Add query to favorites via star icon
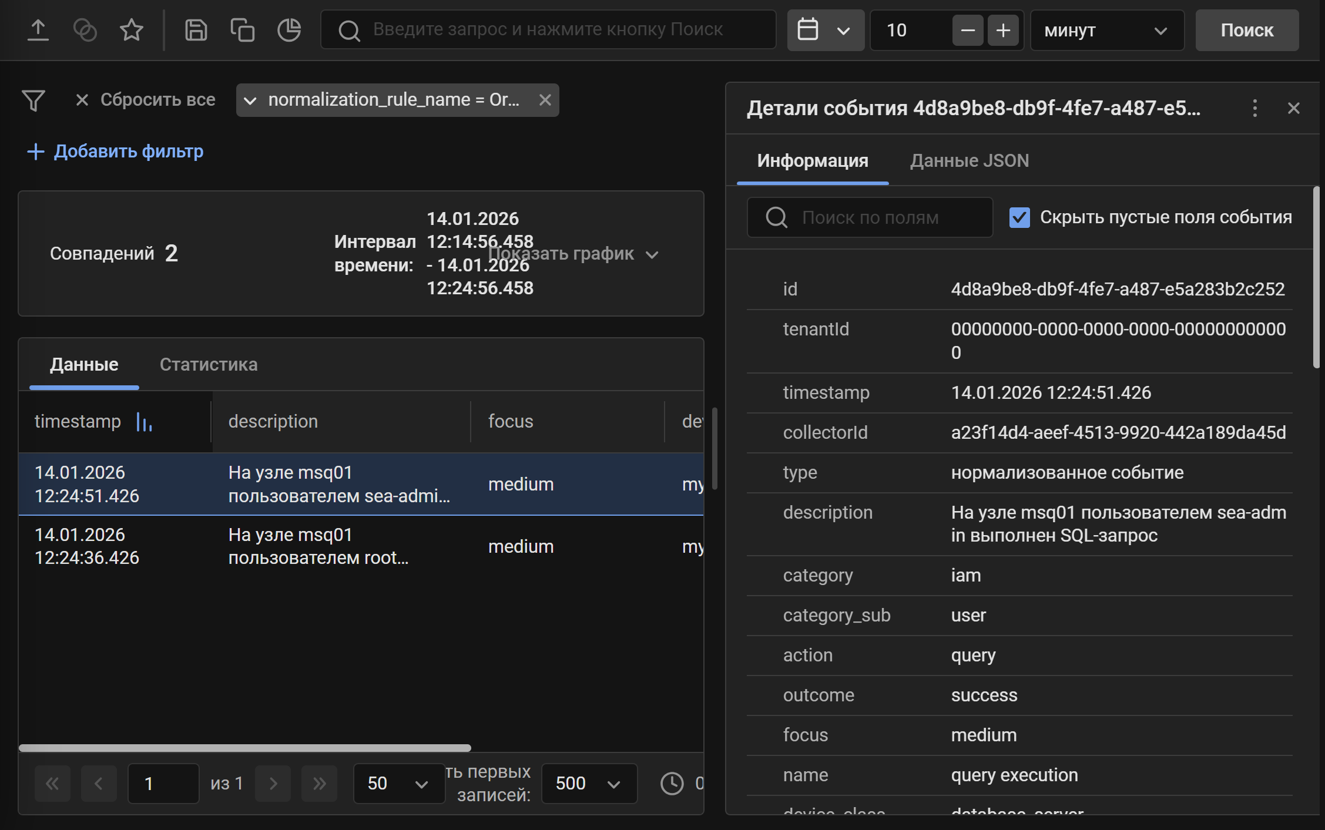Viewport: 1325px width, 830px height. tap(131, 29)
